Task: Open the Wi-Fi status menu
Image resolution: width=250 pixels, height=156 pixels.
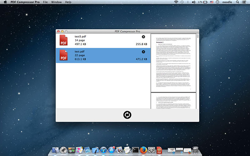Action: 176,2
